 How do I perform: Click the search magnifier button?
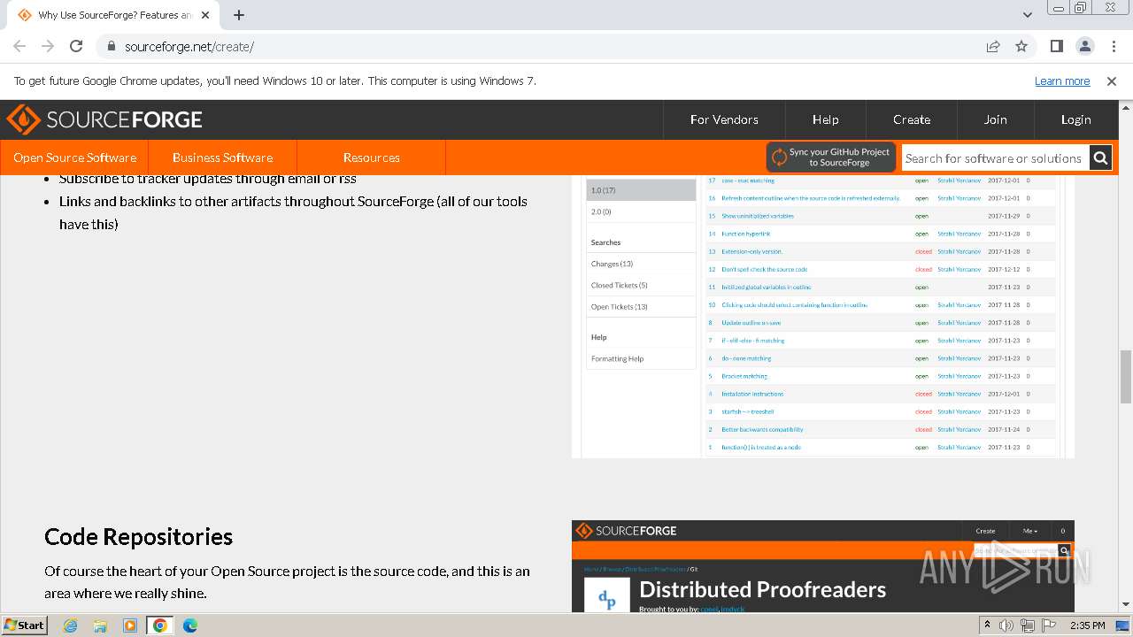tap(1100, 158)
